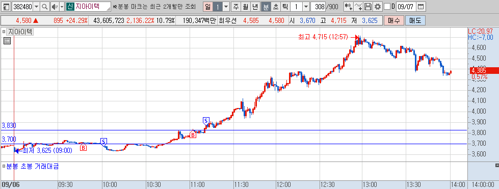Click the data grid icon under 지아이텍 label
The height and width of the screenshot is (189, 499).
[x=7, y=40]
